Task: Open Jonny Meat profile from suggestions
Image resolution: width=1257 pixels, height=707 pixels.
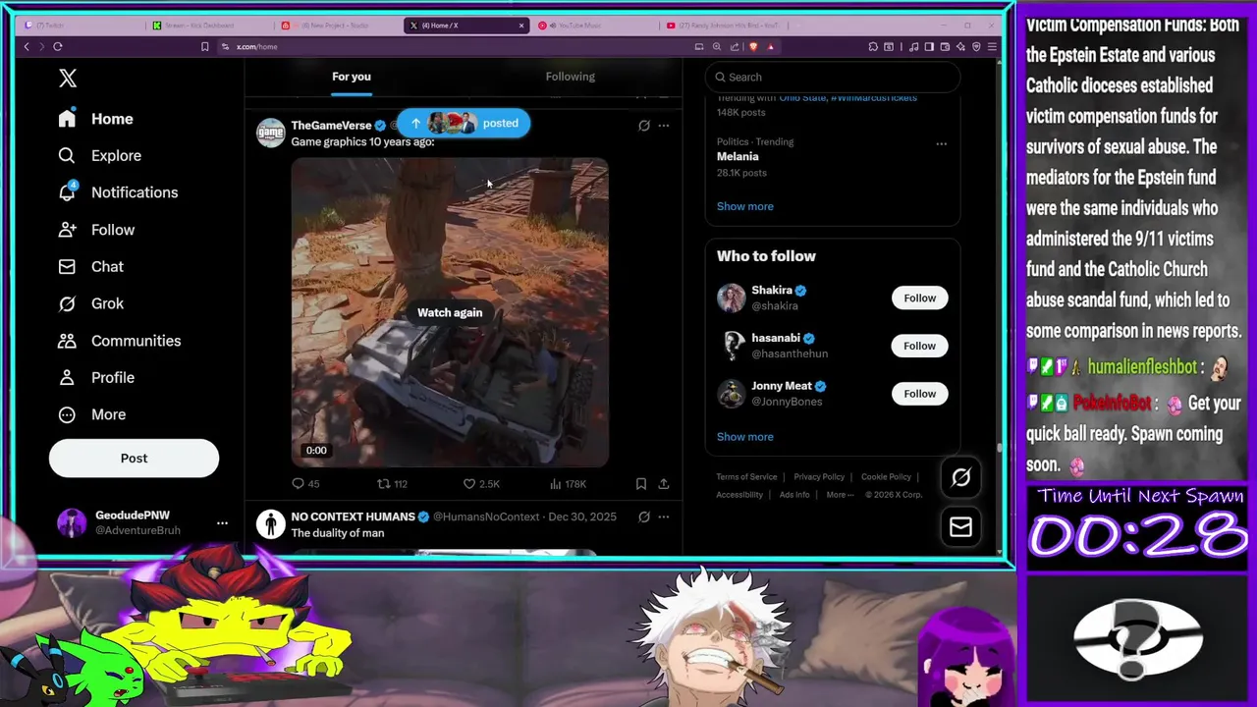Action: click(782, 386)
